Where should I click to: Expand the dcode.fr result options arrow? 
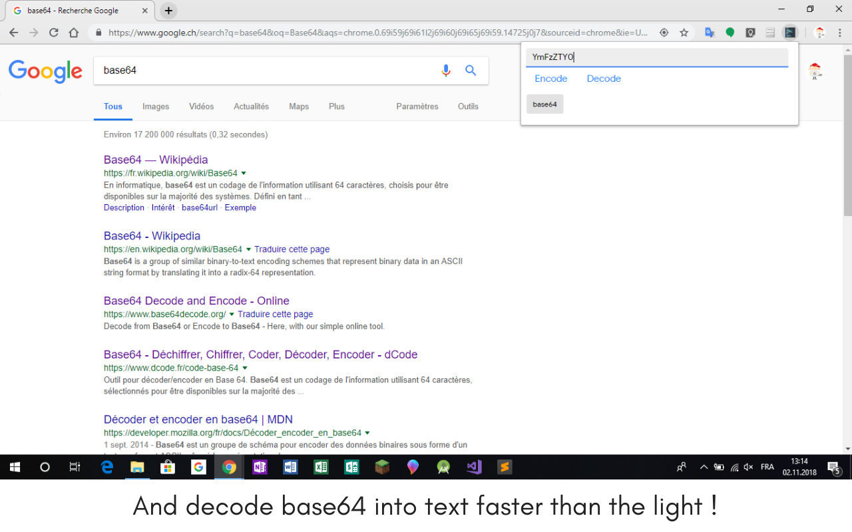point(244,368)
